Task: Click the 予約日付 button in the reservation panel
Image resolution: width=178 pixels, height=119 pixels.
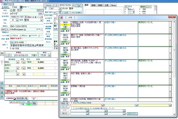Action: tap(49, 5)
